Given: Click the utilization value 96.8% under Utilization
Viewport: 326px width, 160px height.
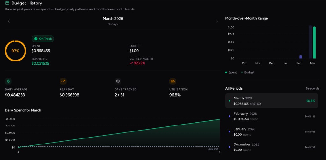Looking at the screenshot, I should click(175, 95).
